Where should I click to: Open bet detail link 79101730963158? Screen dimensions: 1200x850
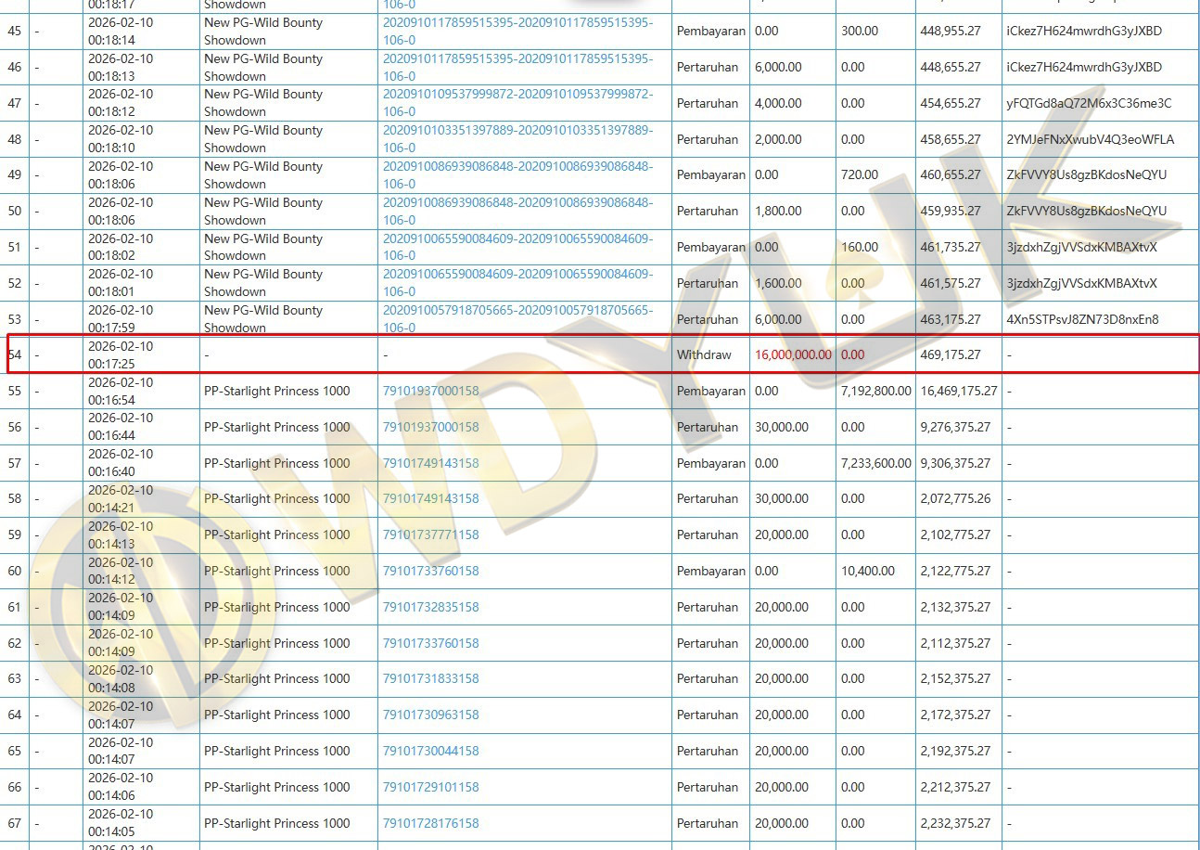[430, 715]
